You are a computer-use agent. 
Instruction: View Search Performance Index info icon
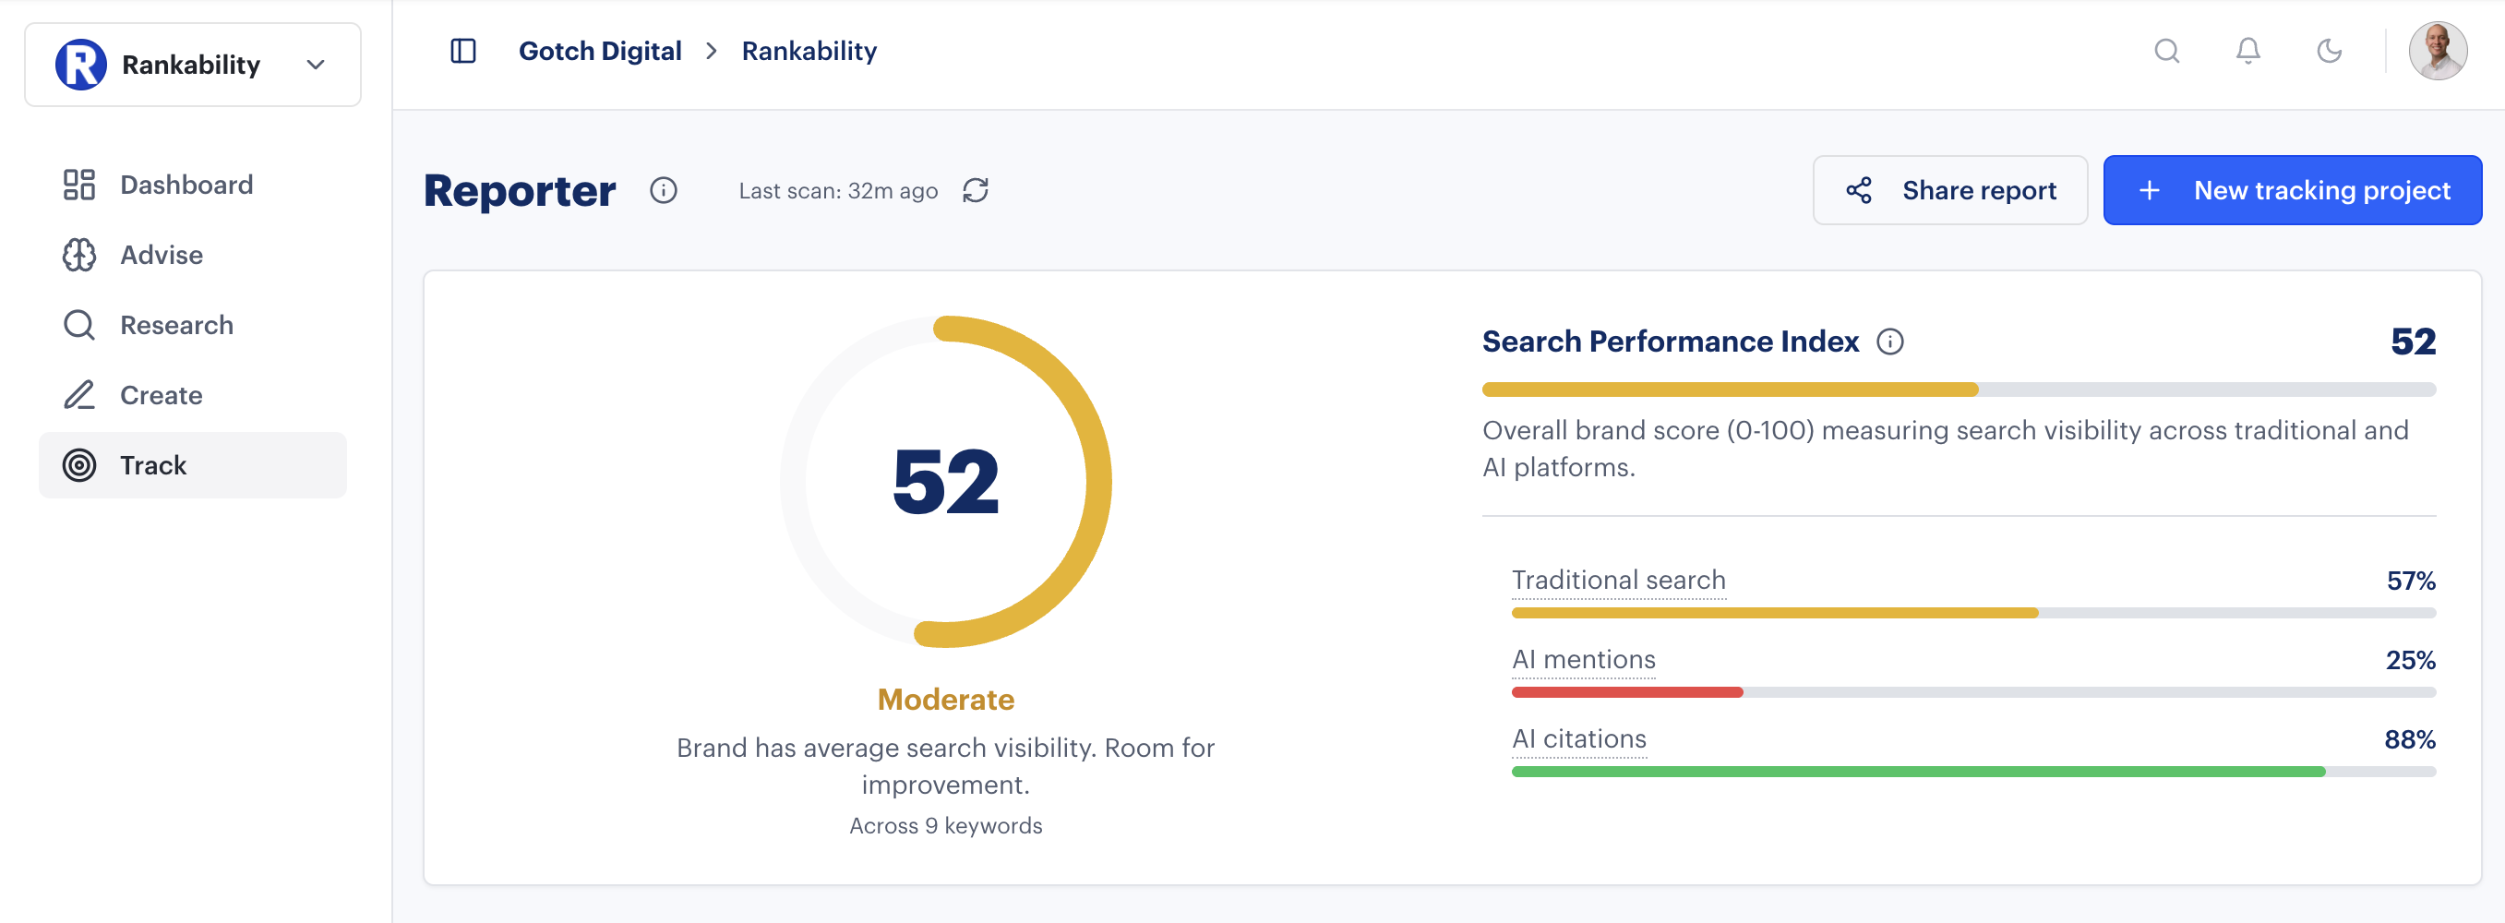pos(1890,342)
